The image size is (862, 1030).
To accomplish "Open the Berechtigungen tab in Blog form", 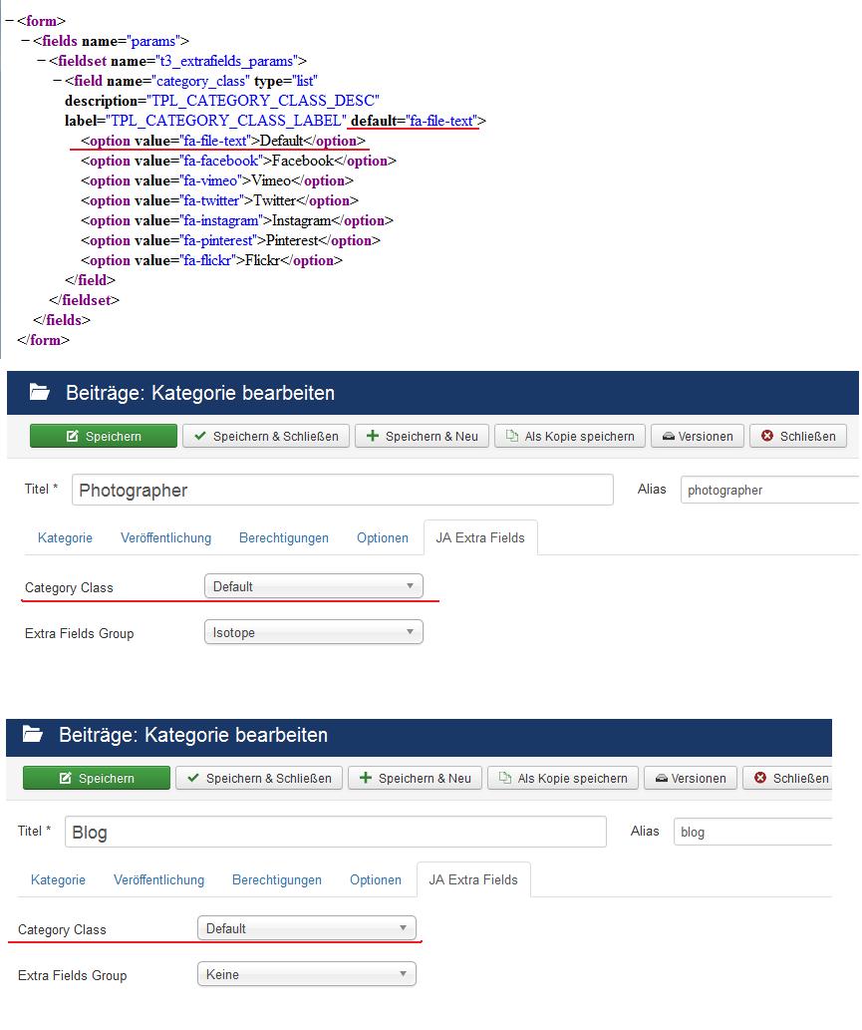I will pos(277,879).
